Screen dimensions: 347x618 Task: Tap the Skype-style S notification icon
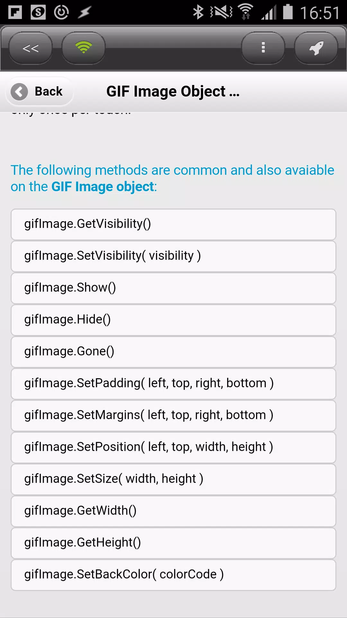point(38,13)
